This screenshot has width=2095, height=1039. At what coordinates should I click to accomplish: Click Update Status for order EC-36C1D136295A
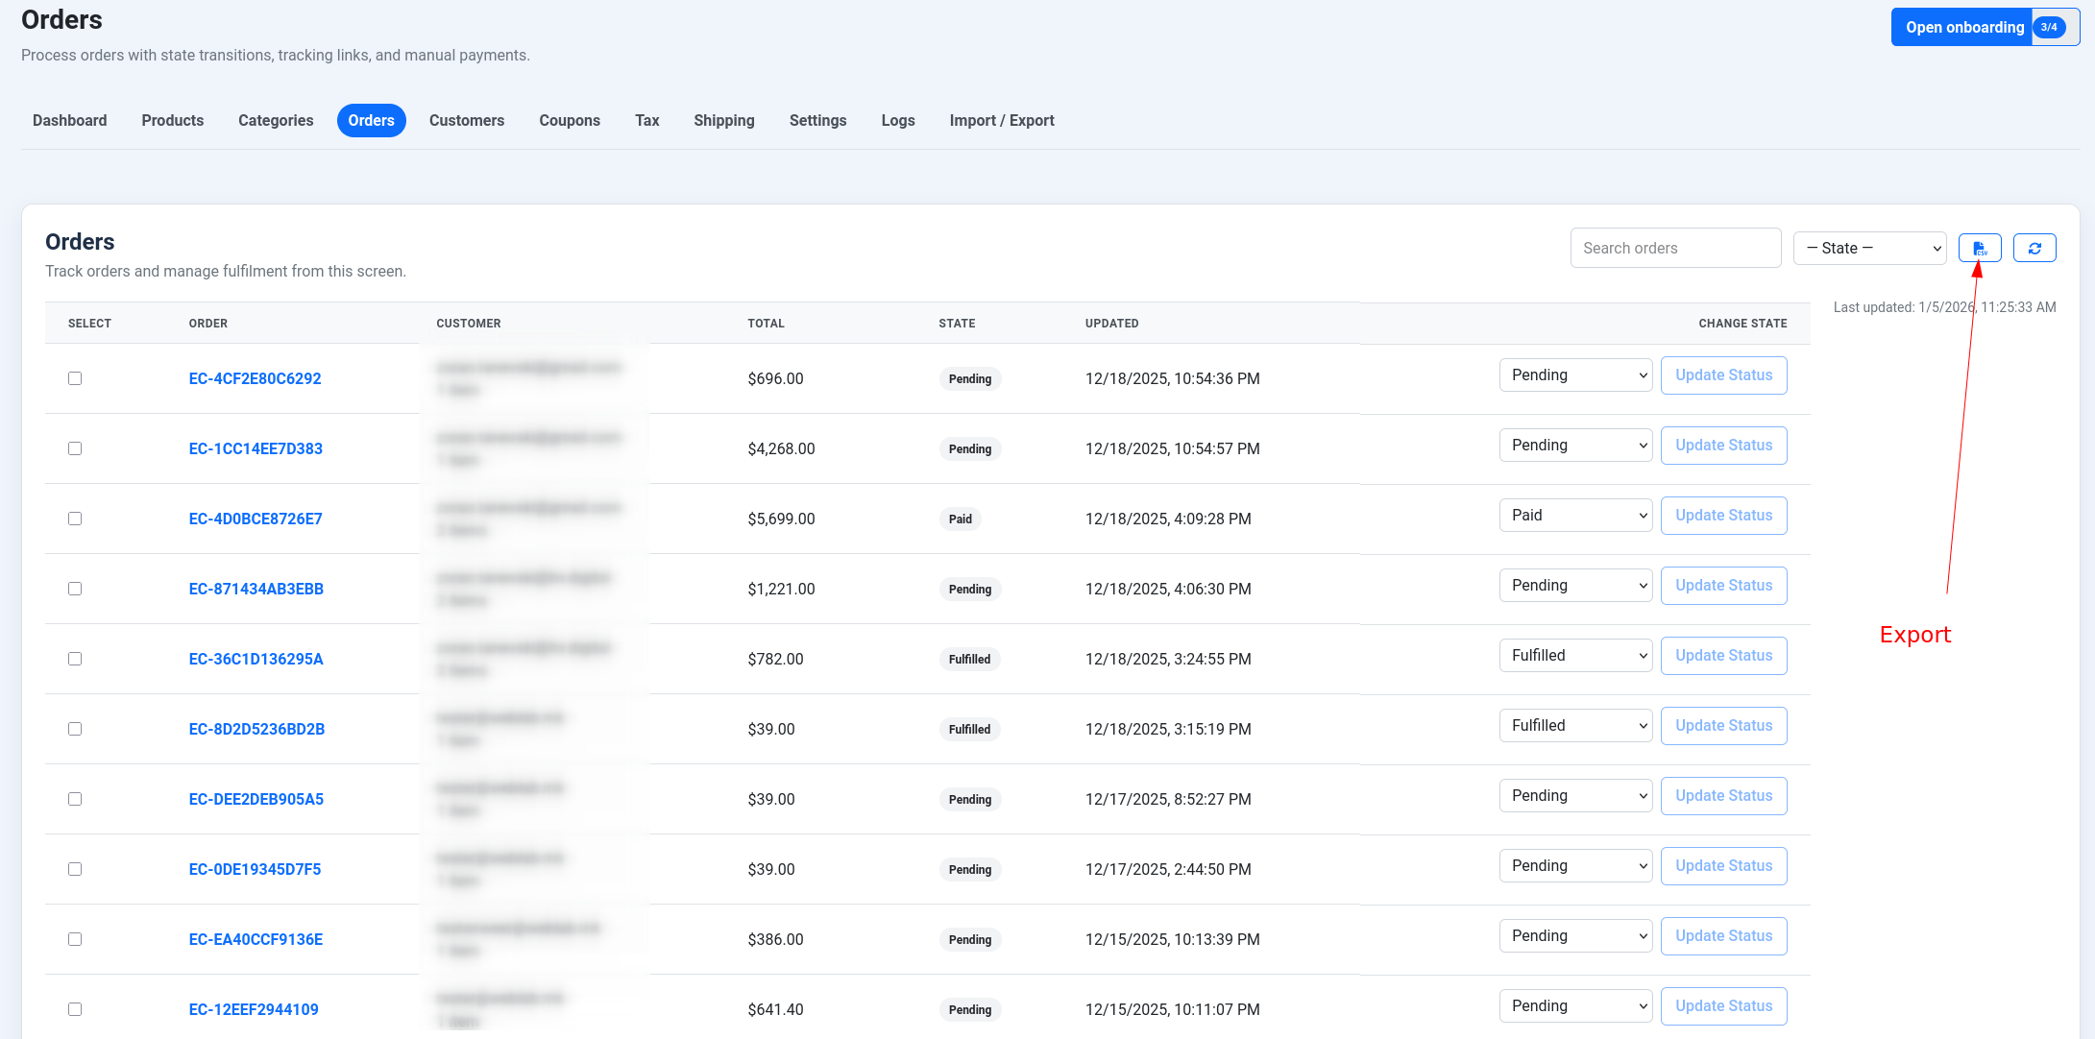[x=1723, y=655]
